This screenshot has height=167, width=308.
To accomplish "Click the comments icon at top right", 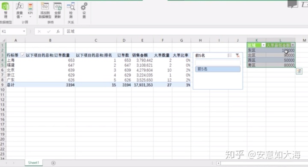I will pyautogui.click(x=293, y=4).
